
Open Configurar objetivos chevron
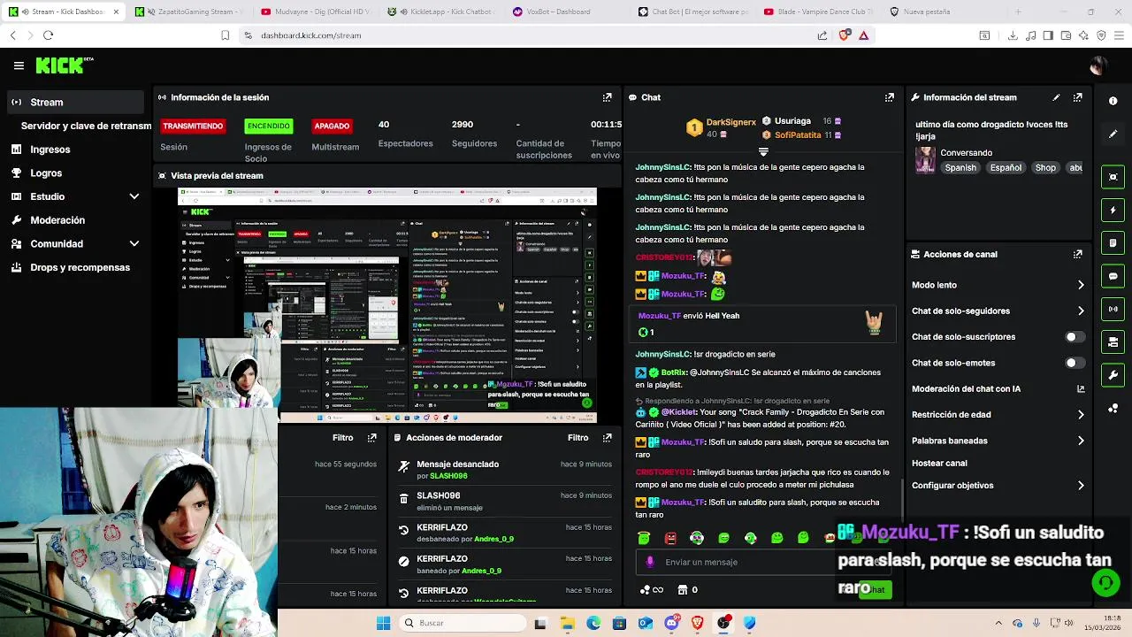pyautogui.click(x=1081, y=486)
